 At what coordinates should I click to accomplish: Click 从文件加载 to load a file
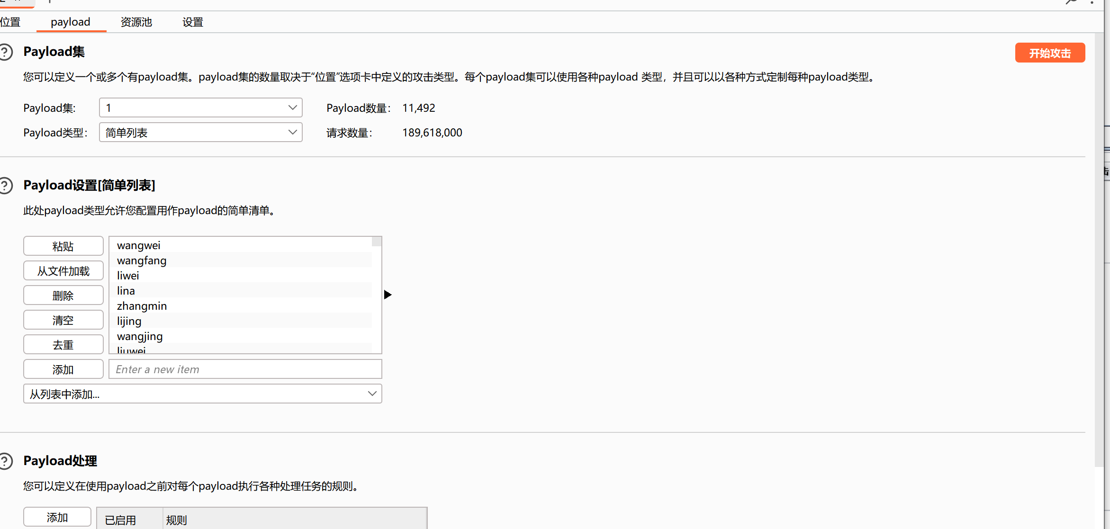[x=63, y=271]
